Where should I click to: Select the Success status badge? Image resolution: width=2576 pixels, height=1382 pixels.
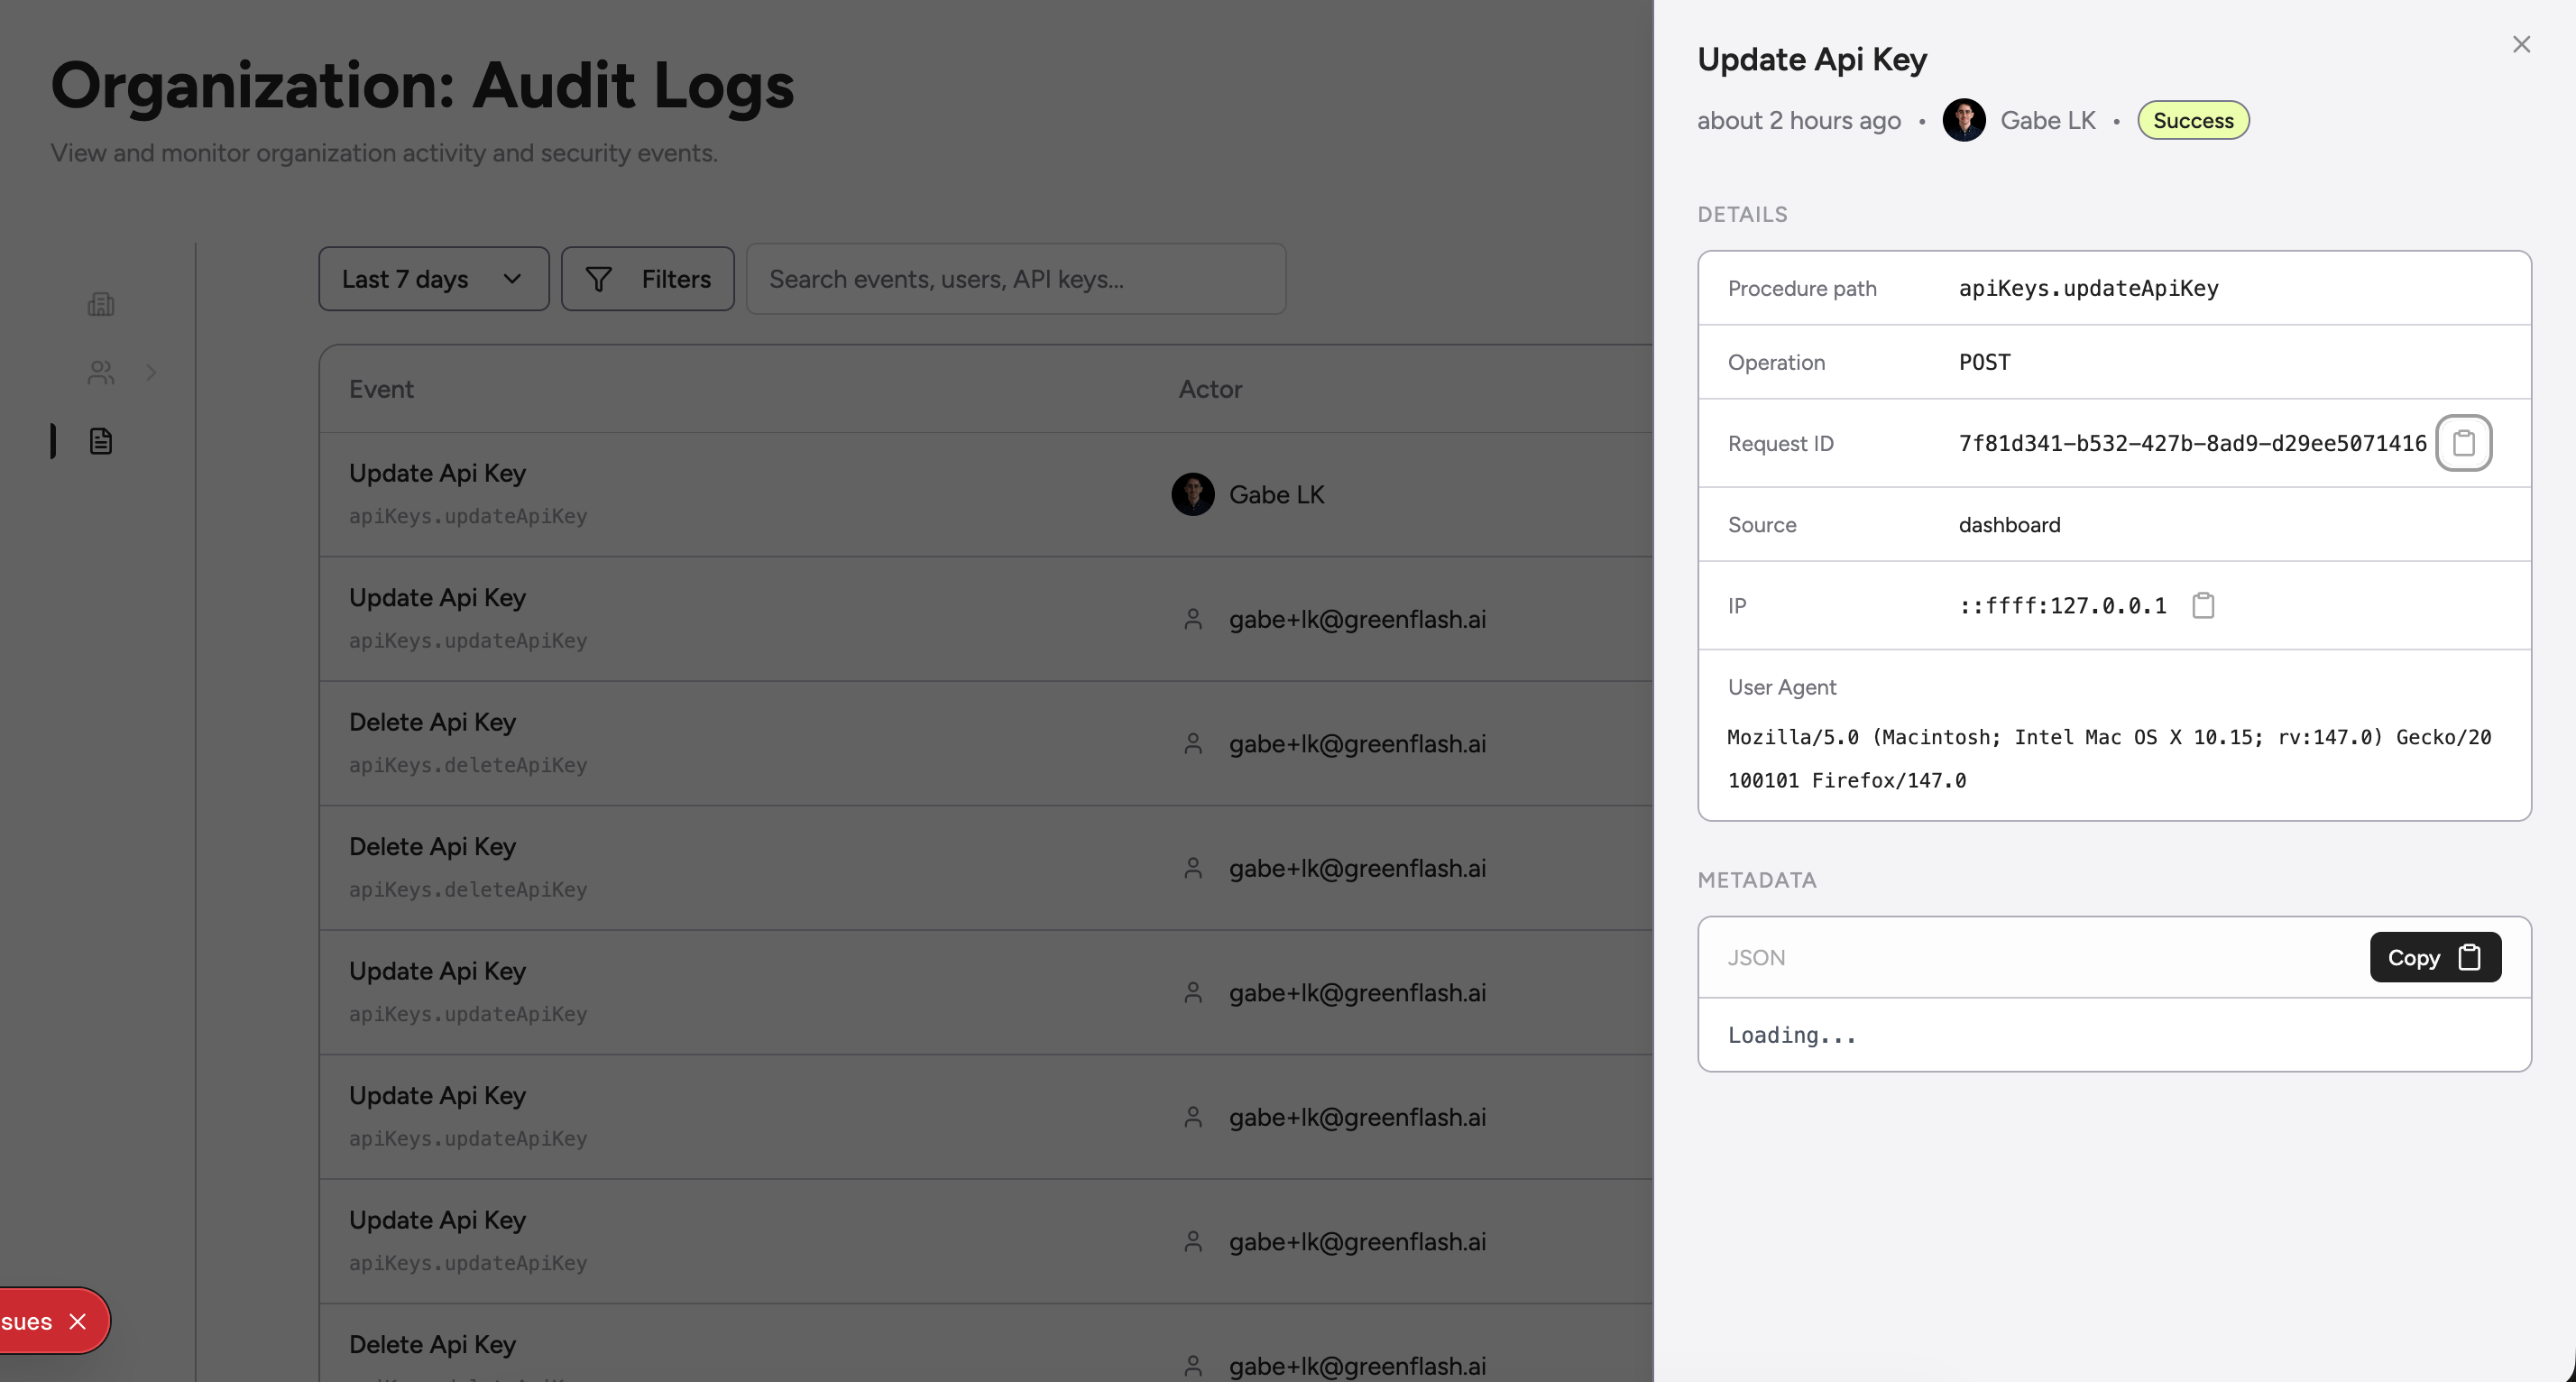[2192, 120]
